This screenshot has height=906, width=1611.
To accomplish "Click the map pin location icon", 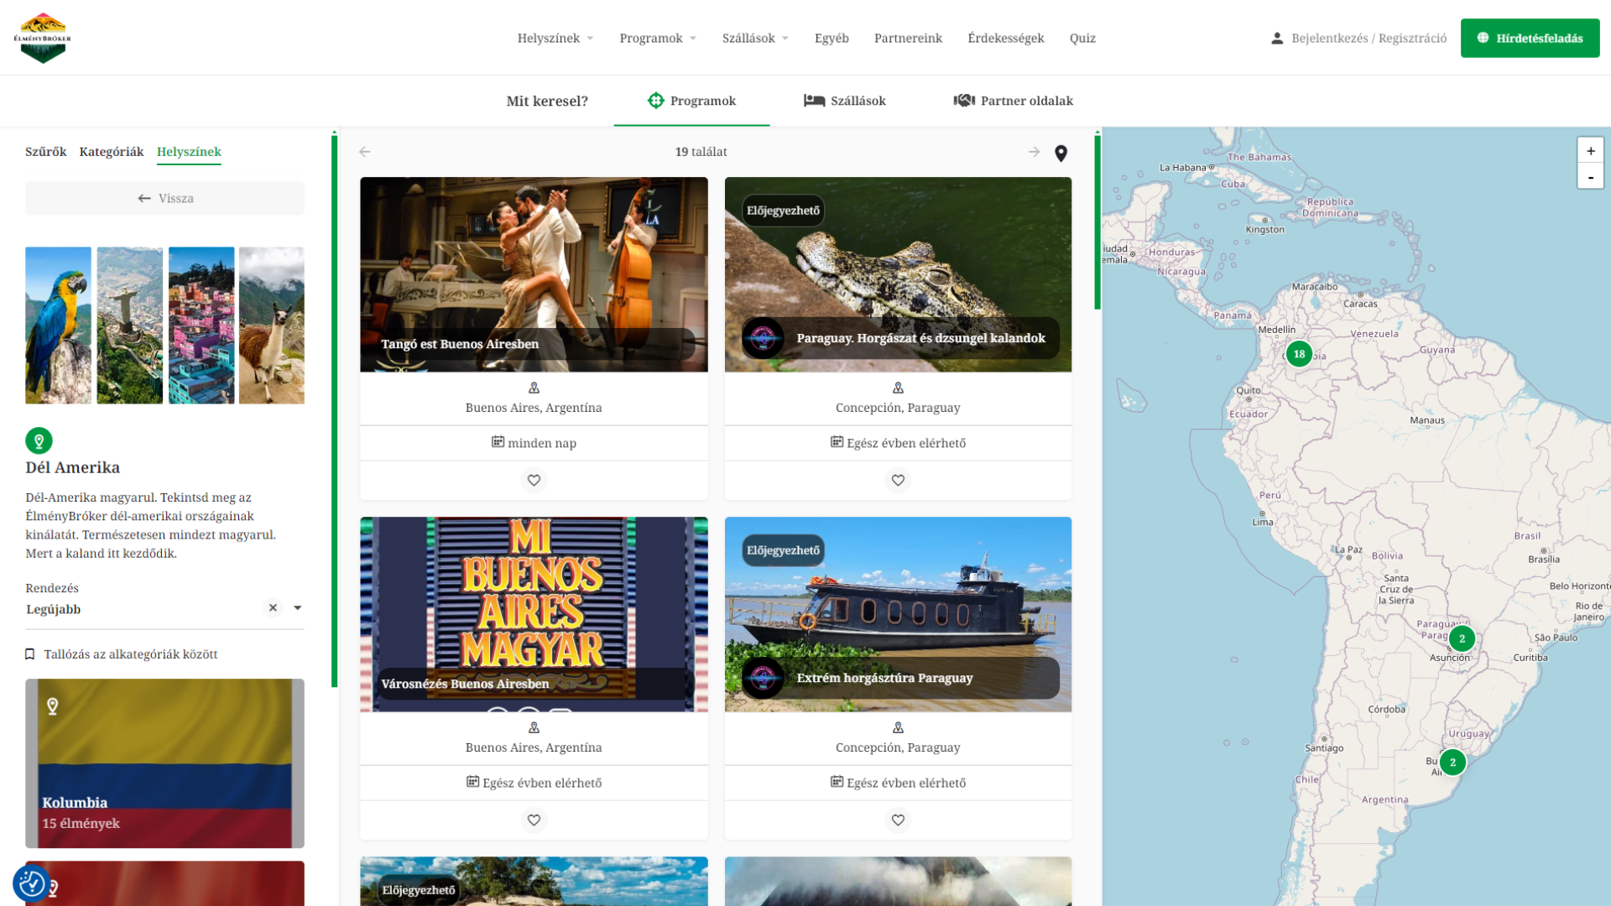I will (1061, 154).
